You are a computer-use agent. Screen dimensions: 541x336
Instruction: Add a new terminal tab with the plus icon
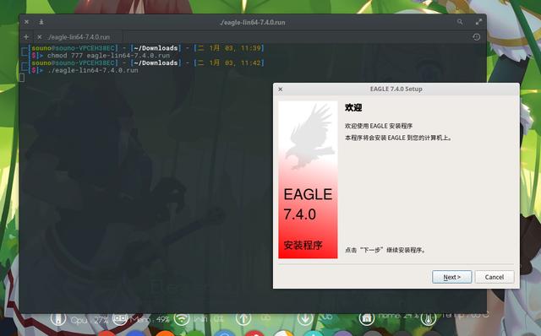click(x=26, y=36)
